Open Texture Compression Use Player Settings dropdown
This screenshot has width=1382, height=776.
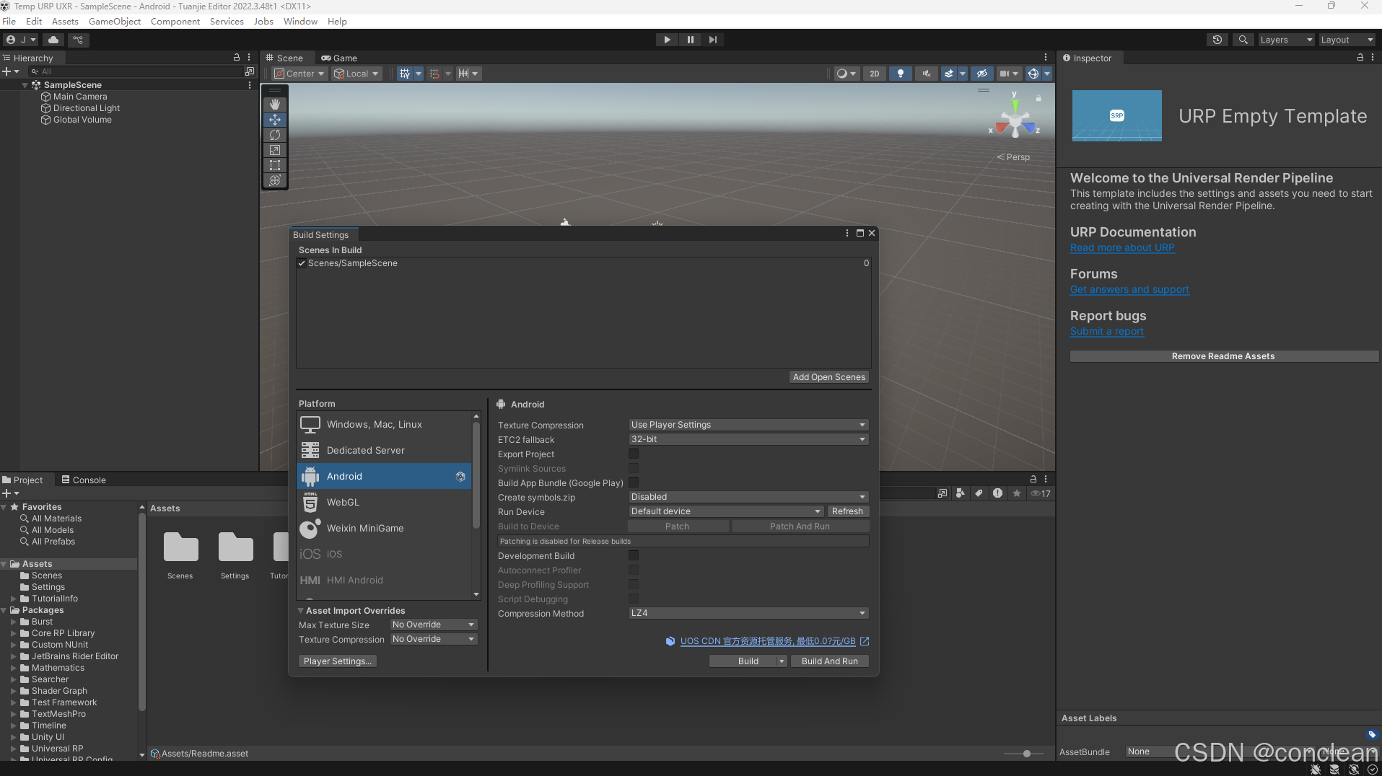pos(748,425)
